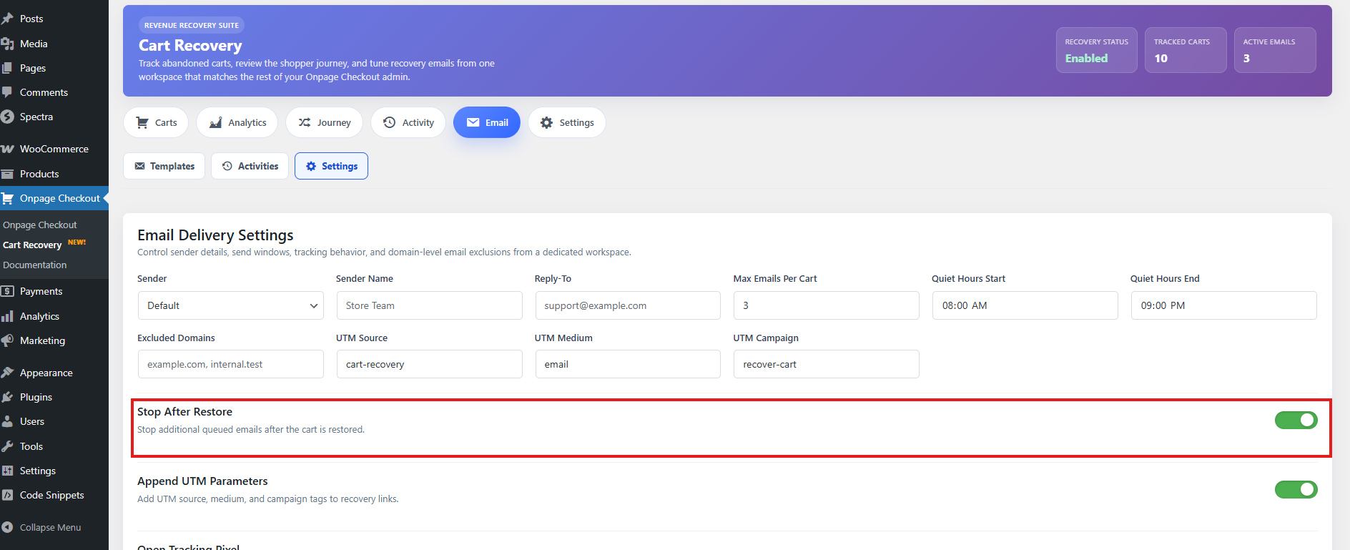Click the Max Emails Per Cart field
The image size is (1350, 550).
827,305
